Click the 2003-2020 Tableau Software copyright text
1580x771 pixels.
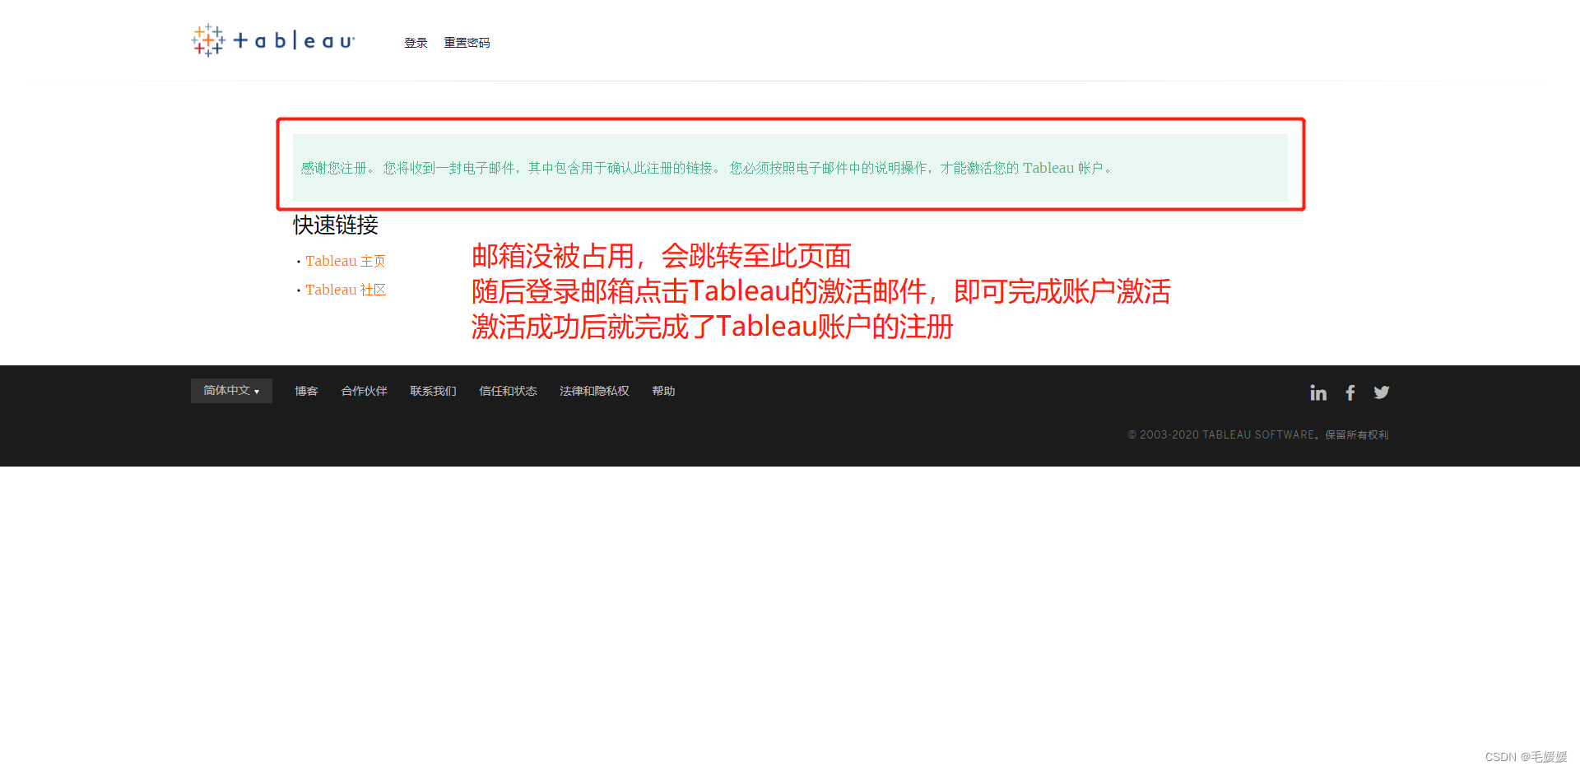tap(1258, 434)
